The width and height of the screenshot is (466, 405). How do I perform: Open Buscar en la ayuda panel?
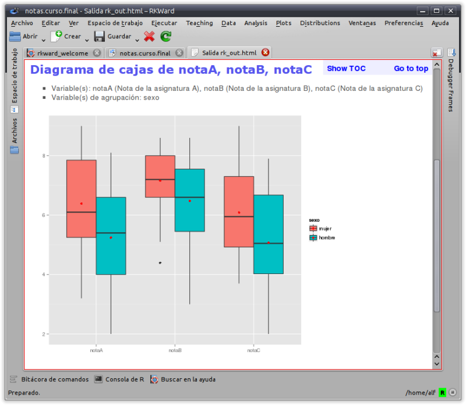[x=183, y=379]
